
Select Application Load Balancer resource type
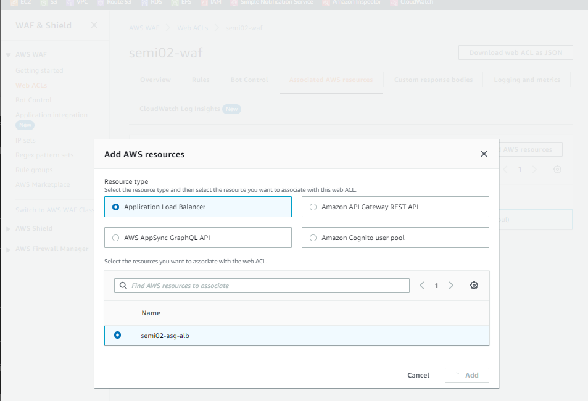tap(198, 207)
